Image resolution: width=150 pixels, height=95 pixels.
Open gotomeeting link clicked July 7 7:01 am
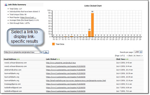(65, 91)
